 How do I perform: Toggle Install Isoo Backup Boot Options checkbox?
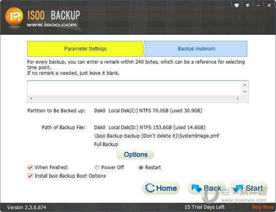click(x=30, y=176)
